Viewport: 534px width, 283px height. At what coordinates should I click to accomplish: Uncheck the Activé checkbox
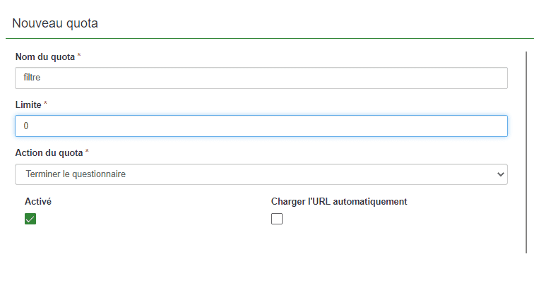tap(30, 219)
